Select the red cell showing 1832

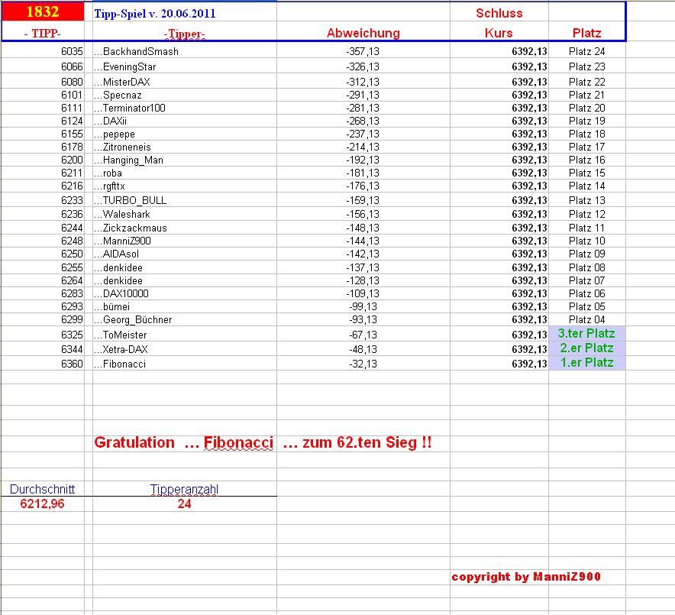[43, 11]
